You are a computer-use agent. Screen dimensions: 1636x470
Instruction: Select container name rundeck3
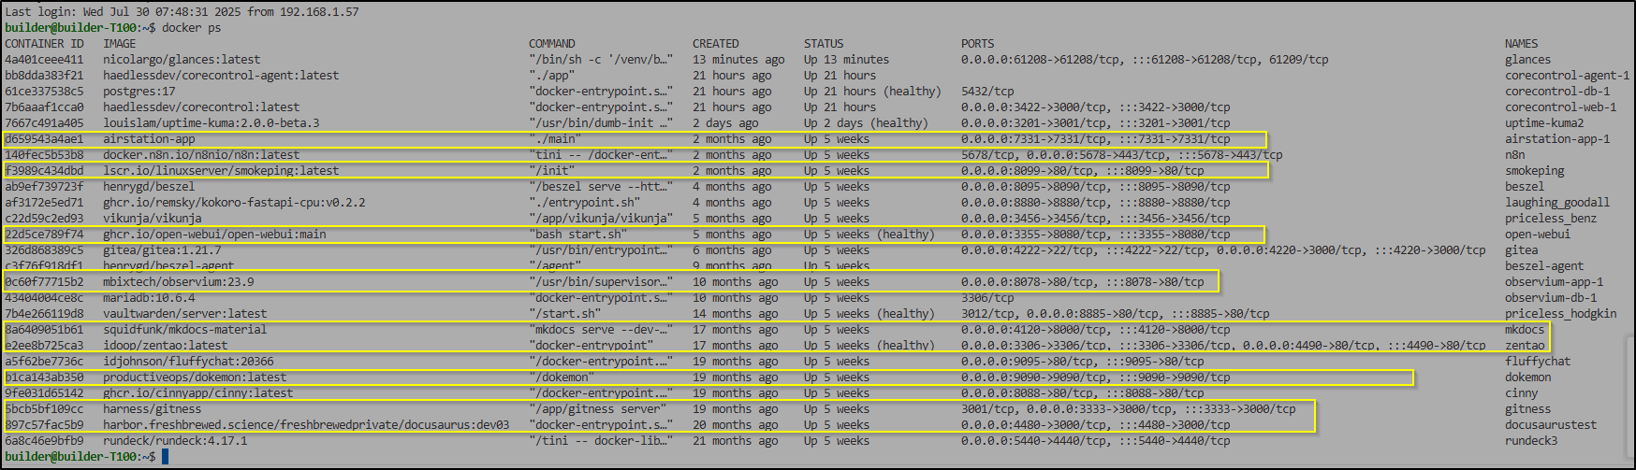[x=1531, y=441]
